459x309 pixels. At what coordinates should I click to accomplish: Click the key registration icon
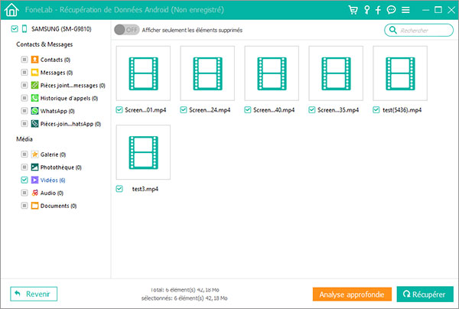point(366,11)
